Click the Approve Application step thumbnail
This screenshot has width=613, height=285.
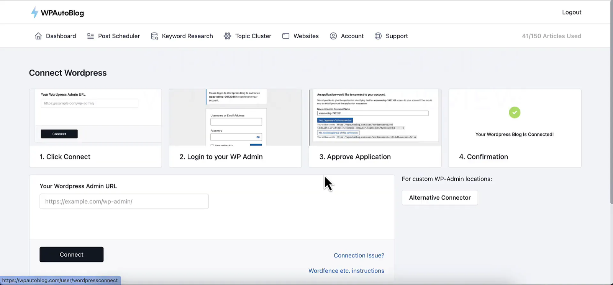(x=375, y=117)
